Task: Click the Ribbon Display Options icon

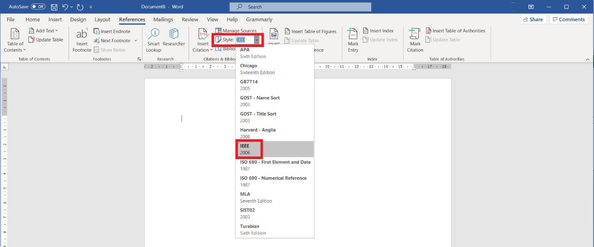Action: (531, 7)
